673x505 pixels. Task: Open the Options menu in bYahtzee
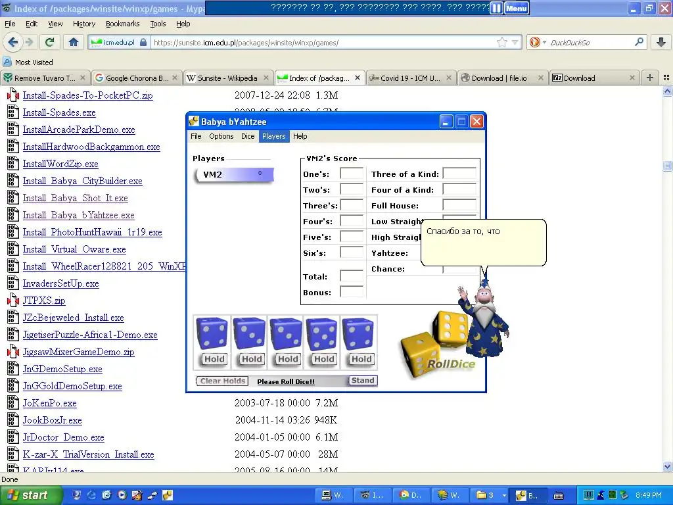pos(221,136)
